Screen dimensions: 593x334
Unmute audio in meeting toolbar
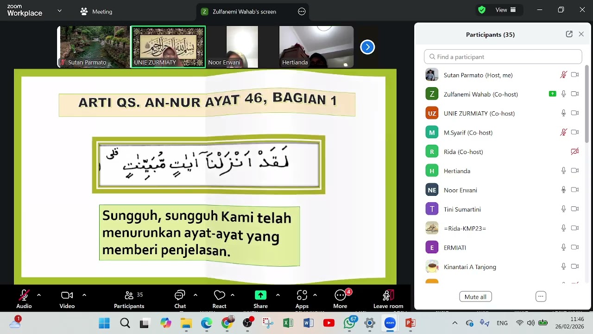pos(24,295)
